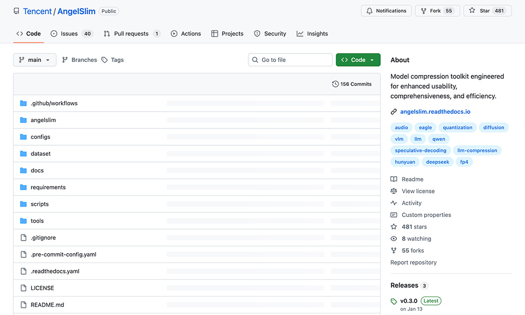Fork the AngelSlim repository
The width and height of the screenshot is (525, 315).
pyautogui.click(x=437, y=11)
